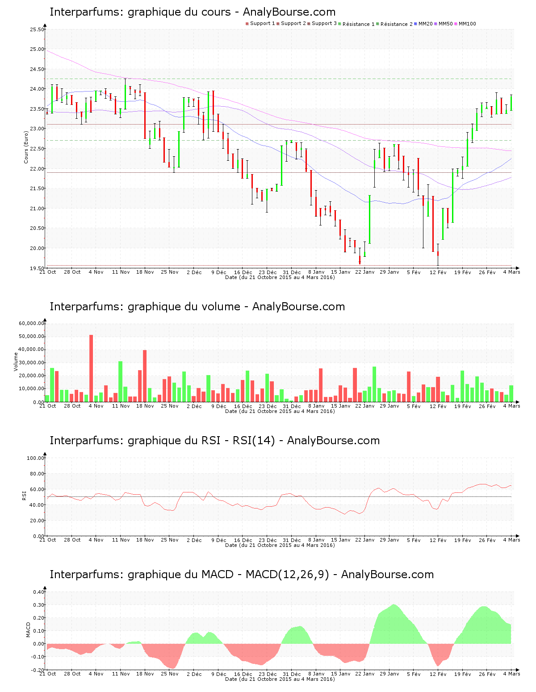Select the 'MM20' legend label

point(426,24)
